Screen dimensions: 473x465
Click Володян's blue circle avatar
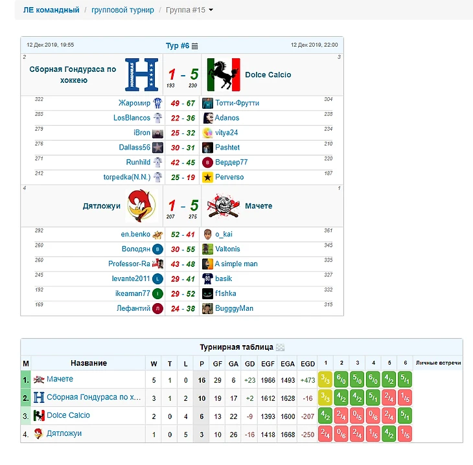click(x=157, y=249)
